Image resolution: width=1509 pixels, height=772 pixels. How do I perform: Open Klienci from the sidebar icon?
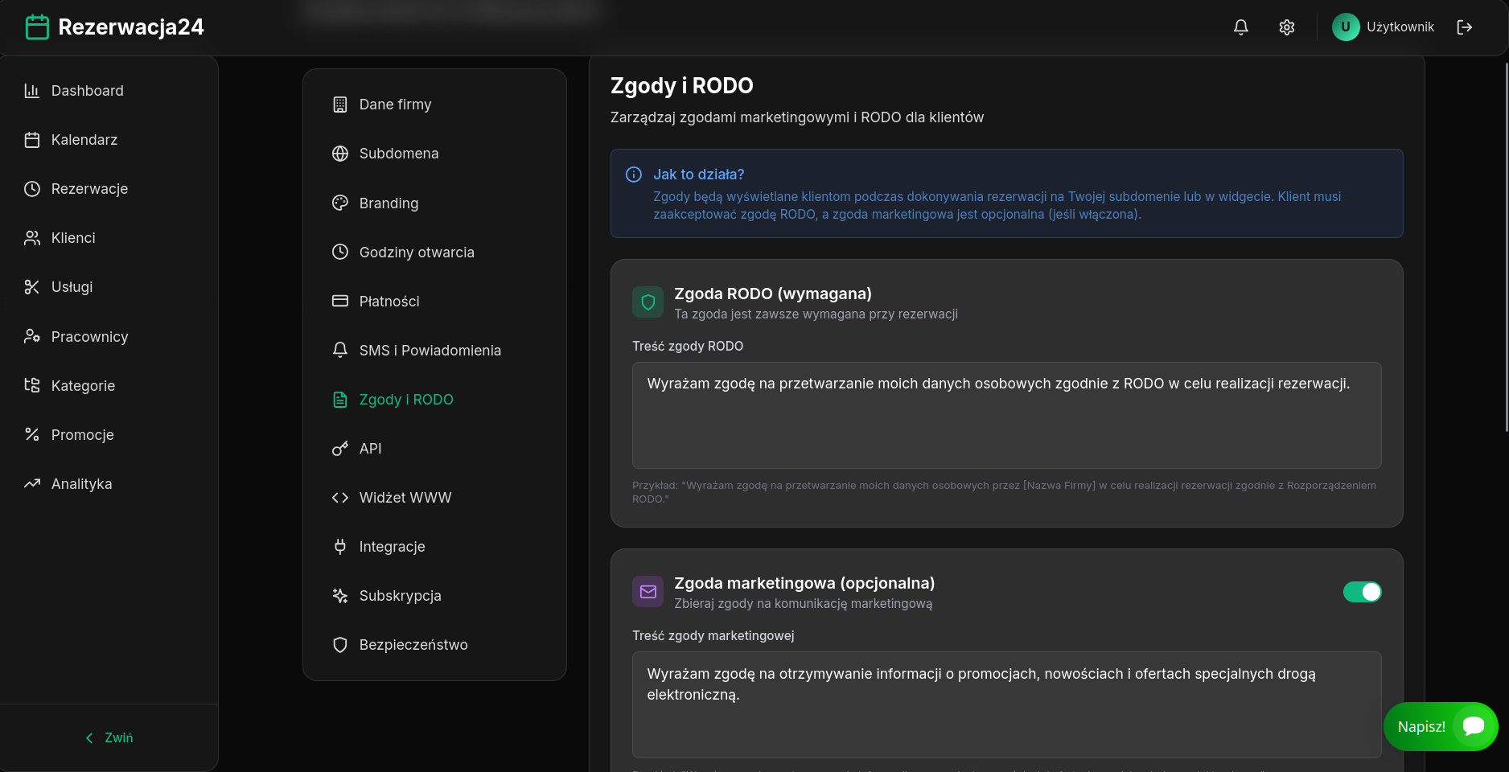click(x=32, y=237)
